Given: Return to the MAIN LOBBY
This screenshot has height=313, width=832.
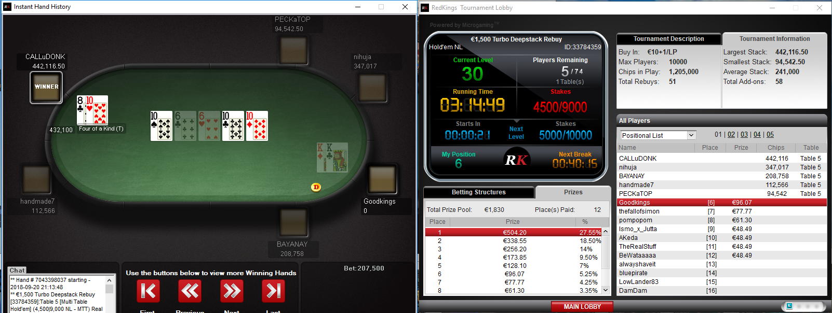Looking at the screenshot, I should tap(582, 307).
